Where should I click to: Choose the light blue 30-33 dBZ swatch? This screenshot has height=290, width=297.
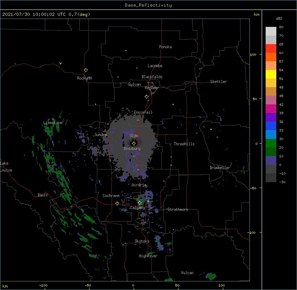tap(271, 135)
